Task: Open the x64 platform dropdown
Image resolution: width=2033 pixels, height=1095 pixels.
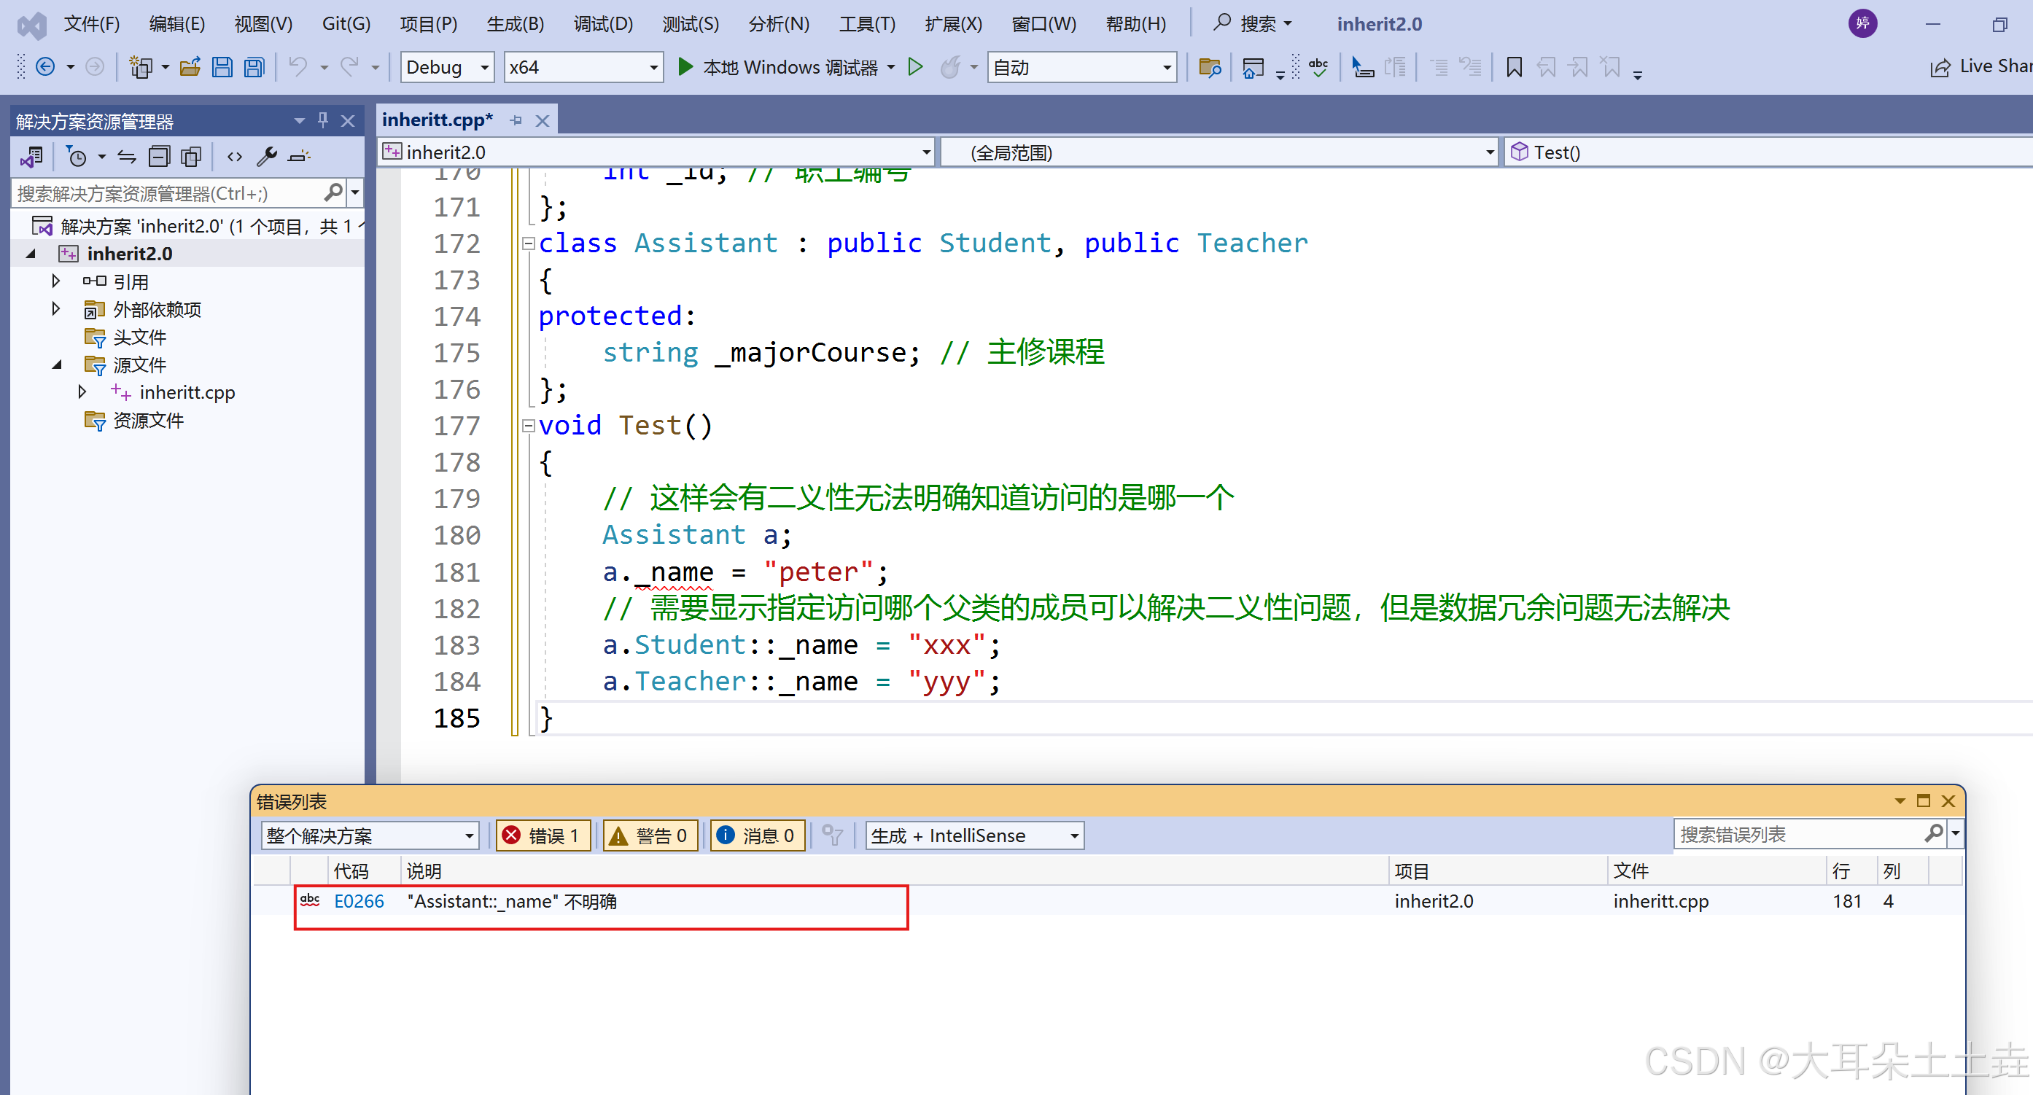Action: pyautogui.click(x=583, y=68)
